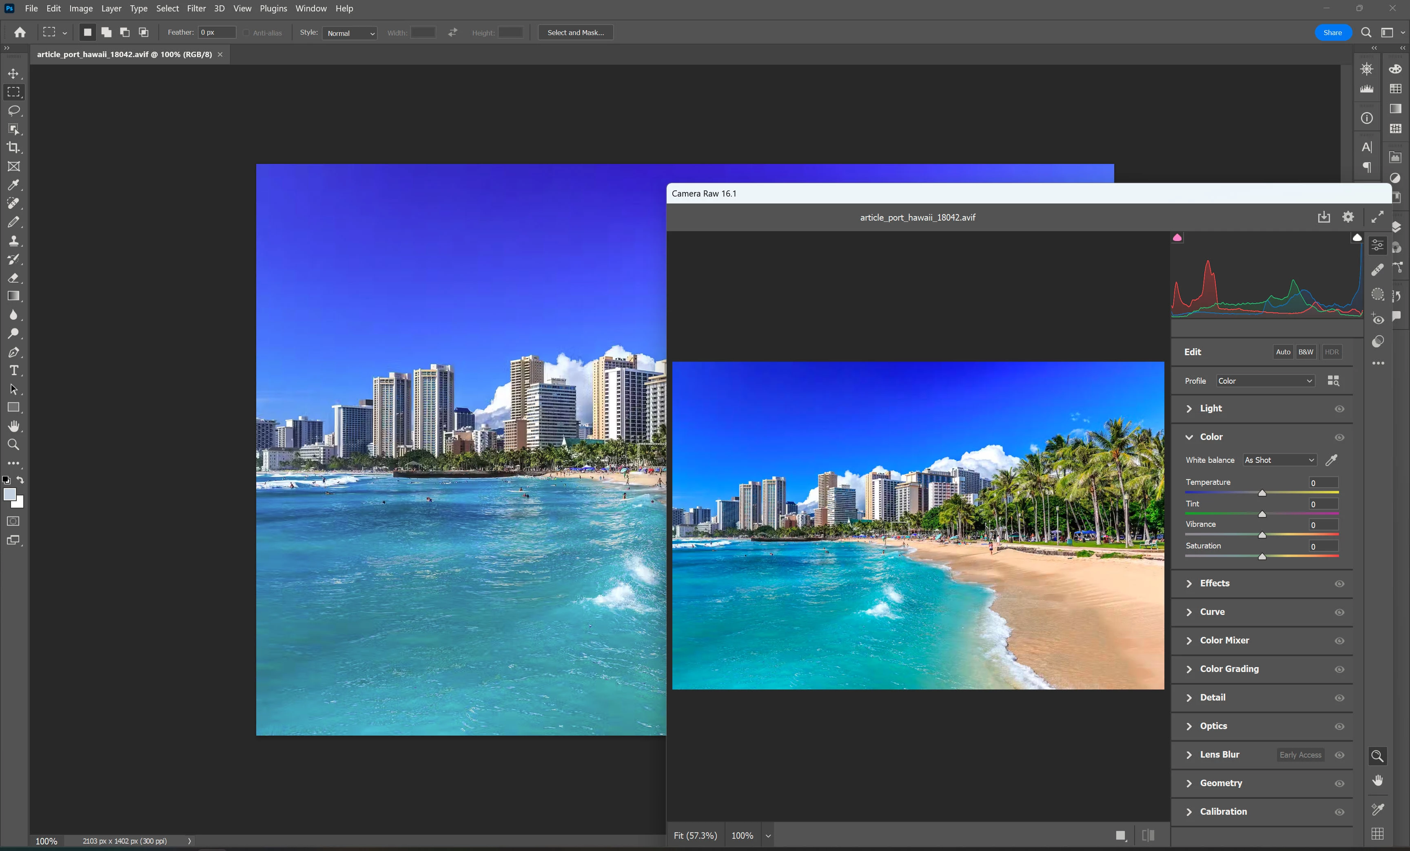Click the Temperature slider handle

point(1262,493)
